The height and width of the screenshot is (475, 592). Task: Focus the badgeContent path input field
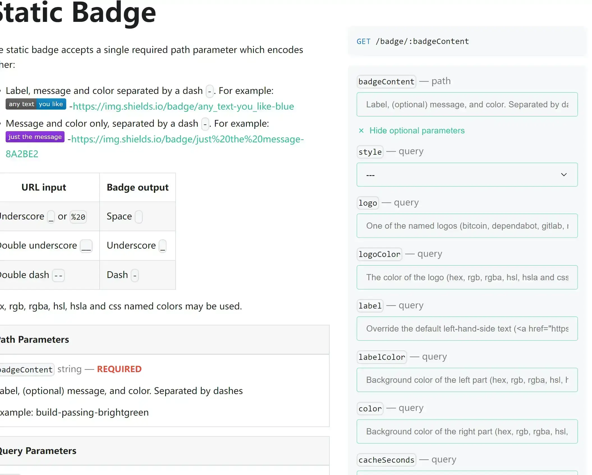pos(467,105)
